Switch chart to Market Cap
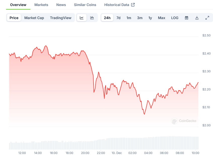The image size is (213, 158). [x=34, y=18]
